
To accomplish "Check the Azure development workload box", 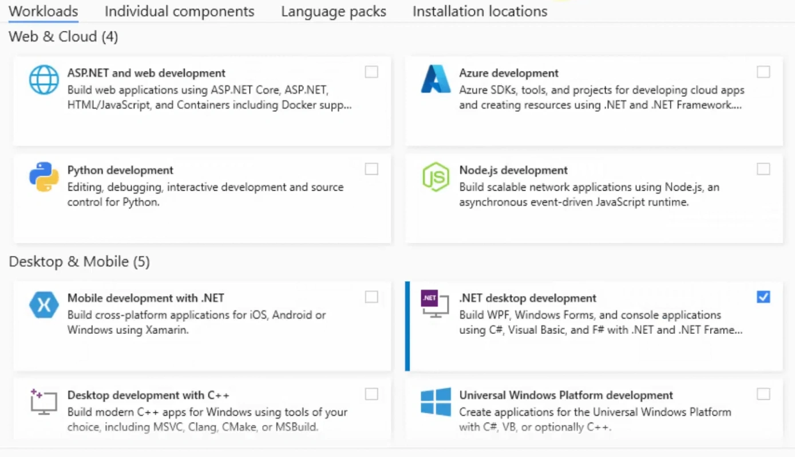I will click(x=764, y=72).
